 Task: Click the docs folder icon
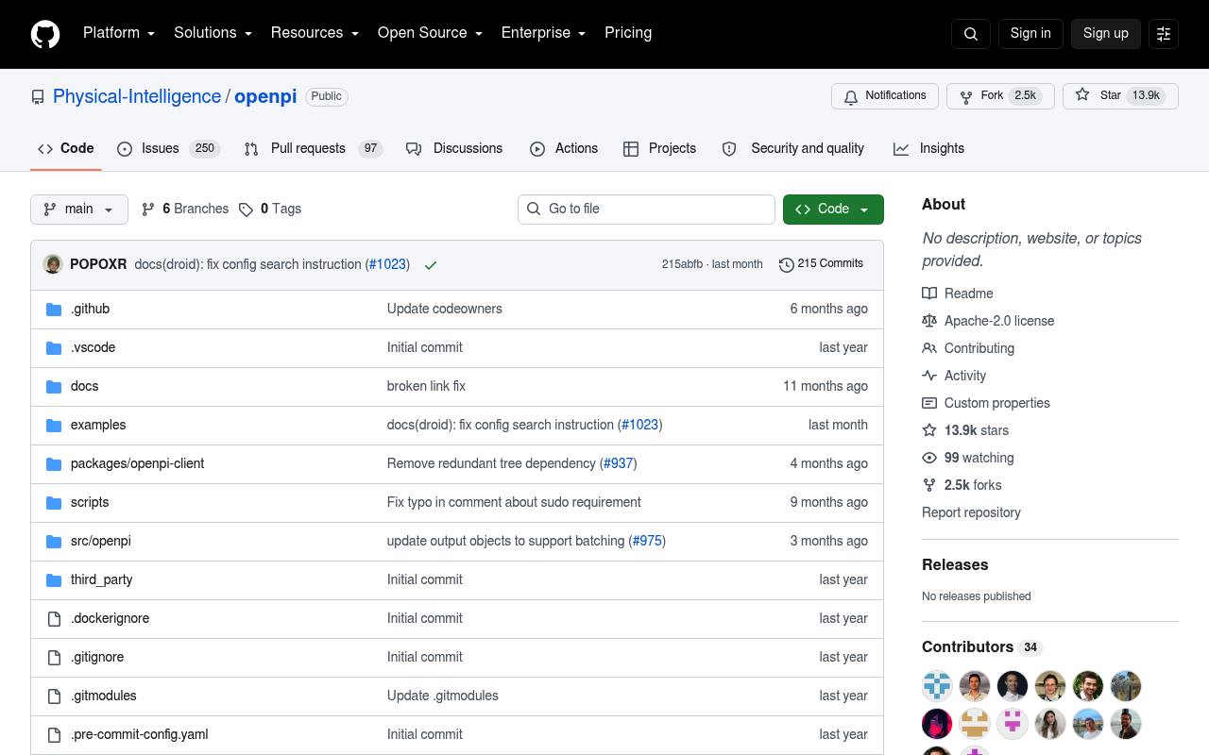coord(54,386)
